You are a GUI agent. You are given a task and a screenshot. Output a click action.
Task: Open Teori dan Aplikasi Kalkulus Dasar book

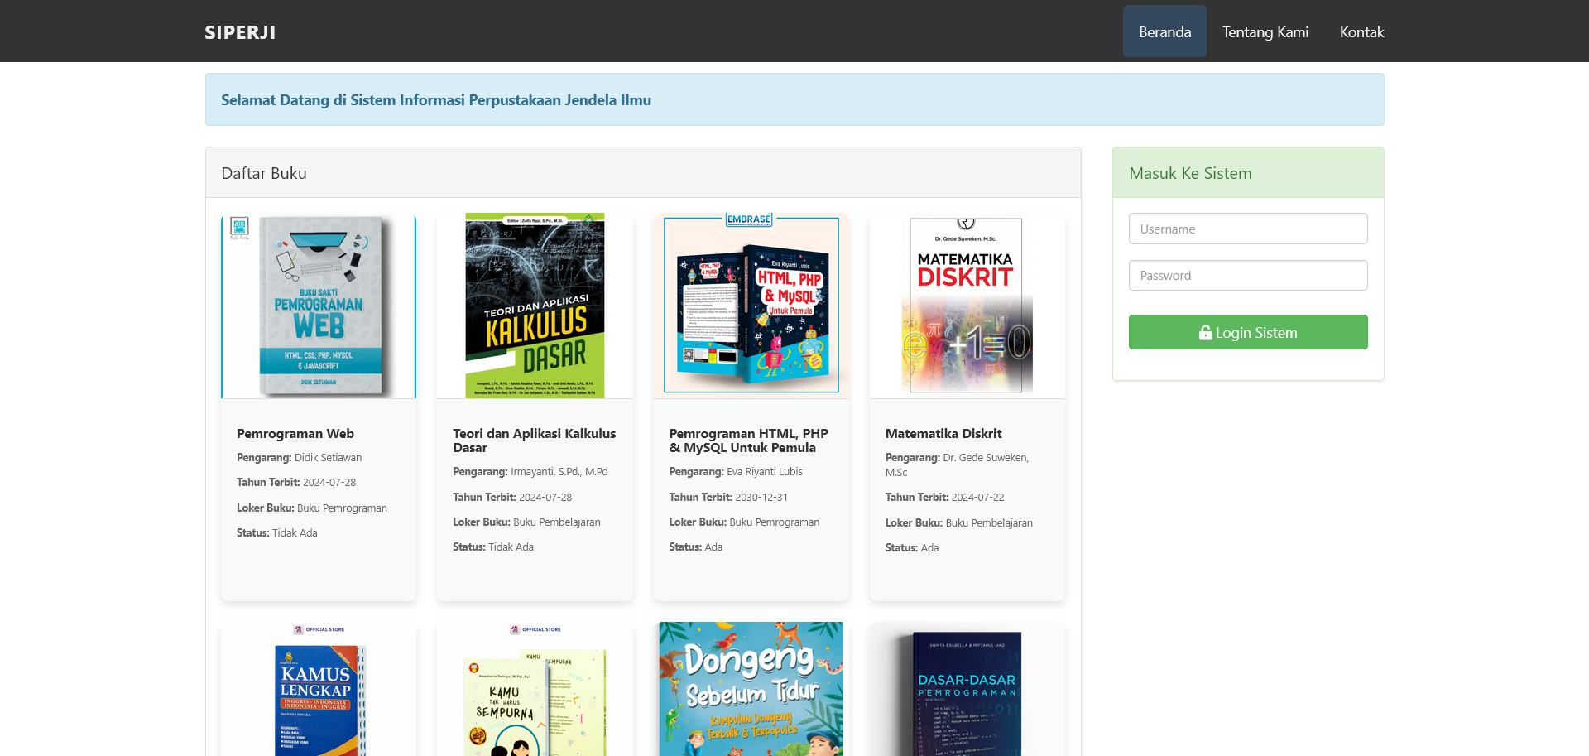534,440
